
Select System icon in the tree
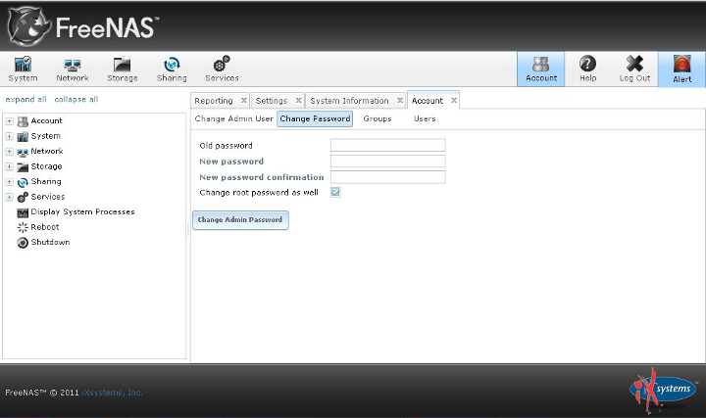[x=23, y=137]
